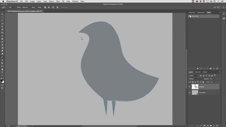Viewport: 226px width, 127px height.
Task: Open Paths panel flyout menu
Action: pos(220,13)
